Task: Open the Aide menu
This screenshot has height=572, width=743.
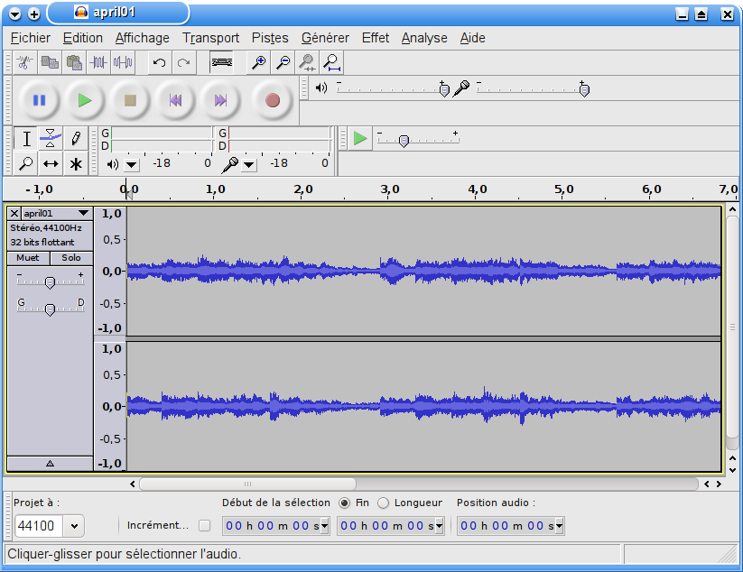Action: pyautogui.click(x=472, y=38)
